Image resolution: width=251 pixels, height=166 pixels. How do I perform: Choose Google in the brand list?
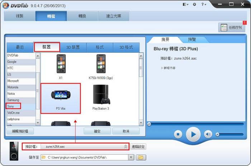[x=21, y=62]
